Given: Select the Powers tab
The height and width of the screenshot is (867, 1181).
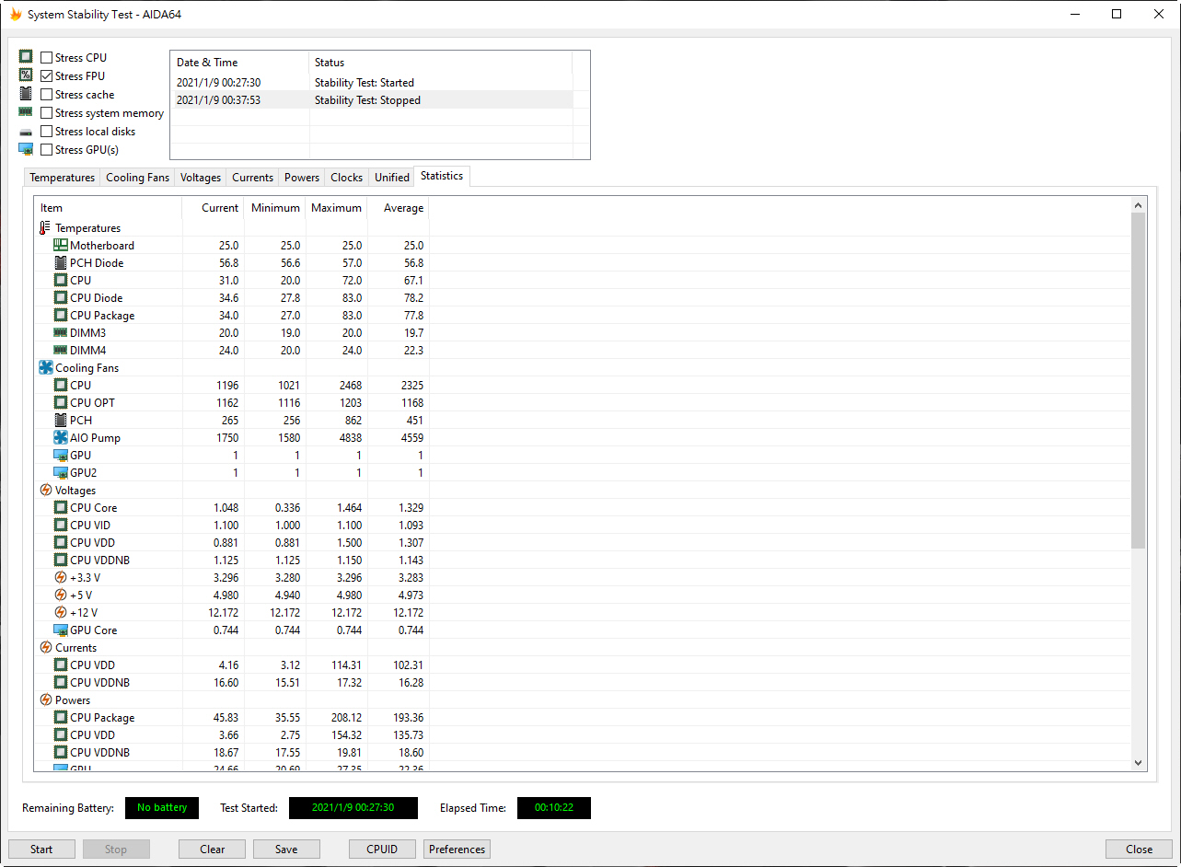Looking at the screenshot, I should tap(302, 178).
